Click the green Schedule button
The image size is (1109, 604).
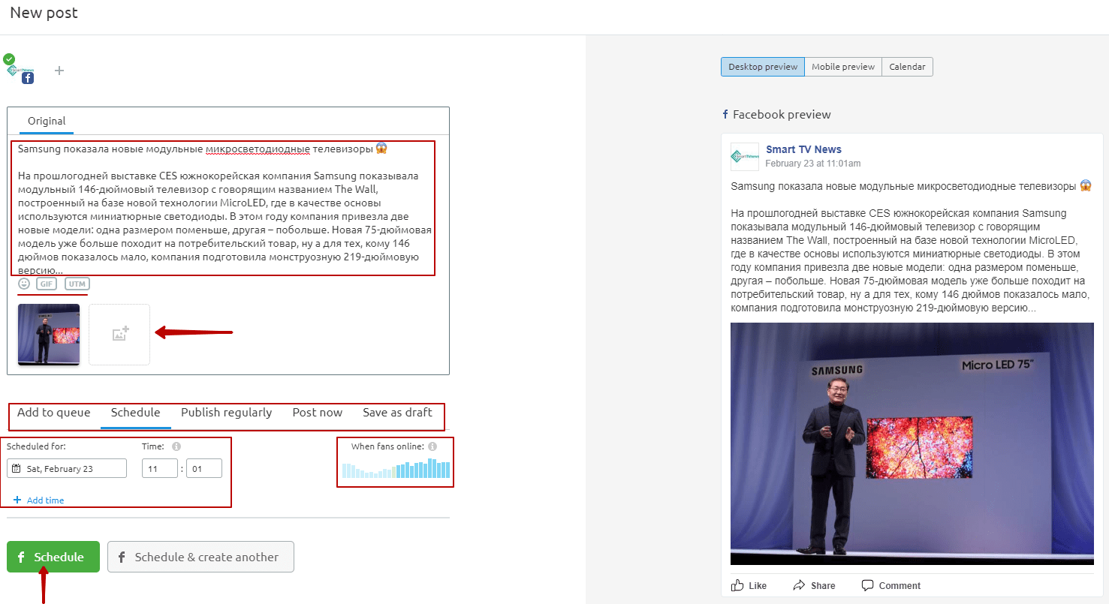point(53,557)
